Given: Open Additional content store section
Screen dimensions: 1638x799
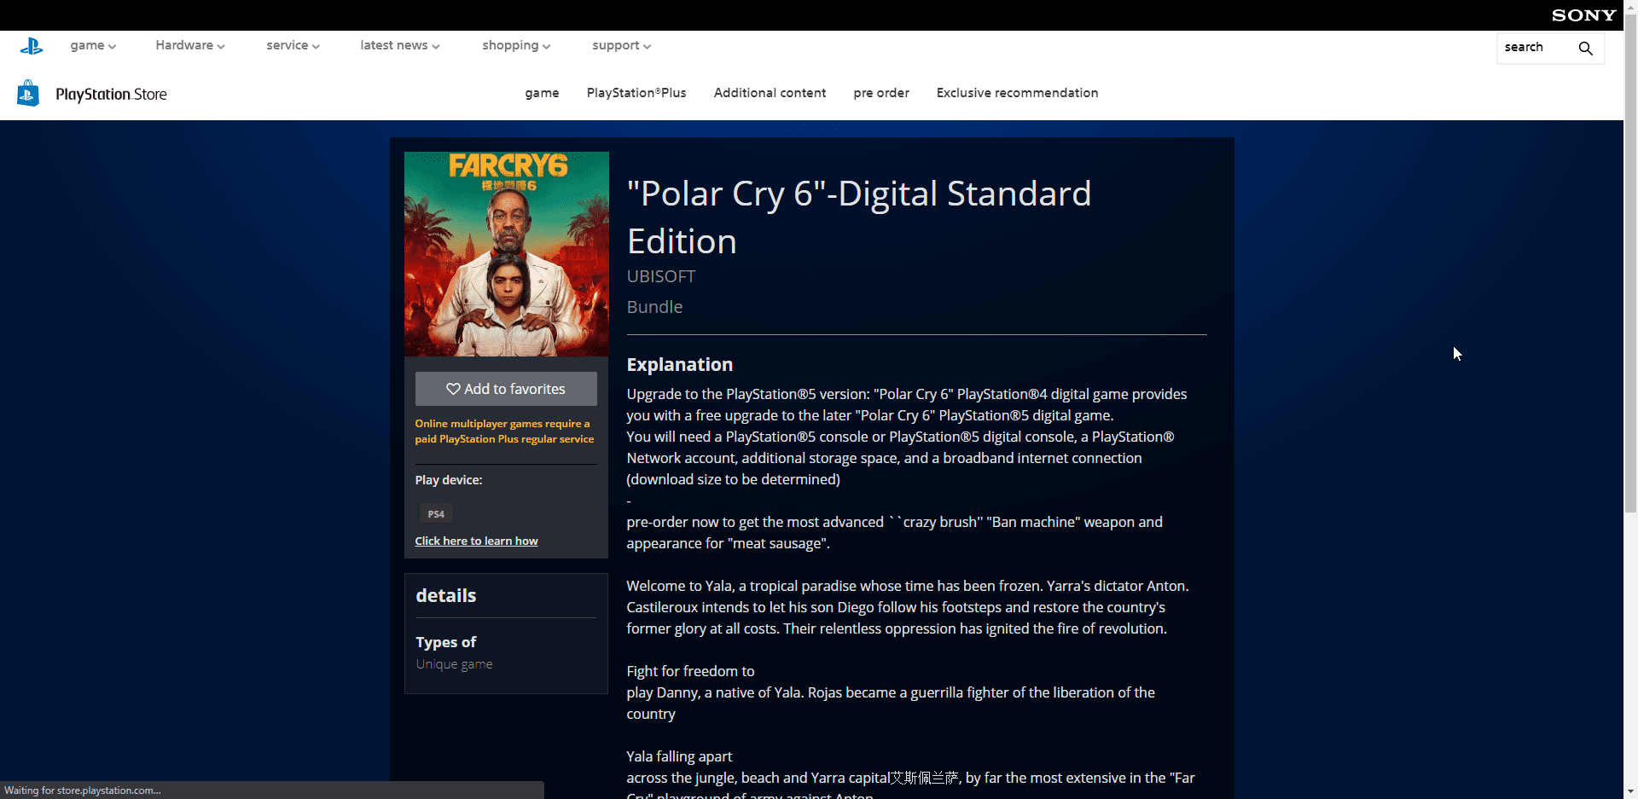Looking at the screenshot, I should click(x=770, y=93).
